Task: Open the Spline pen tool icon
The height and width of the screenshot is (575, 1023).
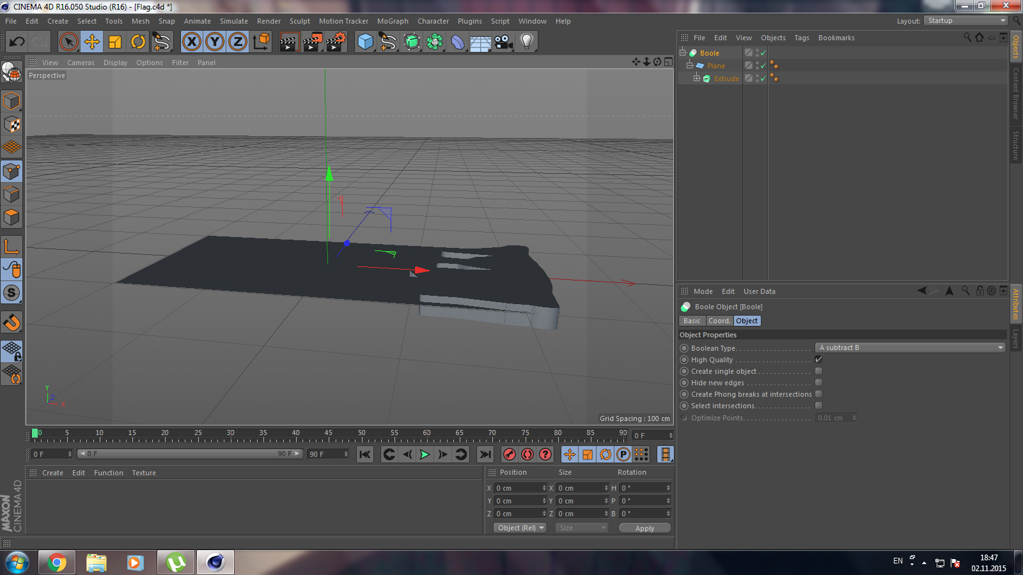Action: [388, 42]
